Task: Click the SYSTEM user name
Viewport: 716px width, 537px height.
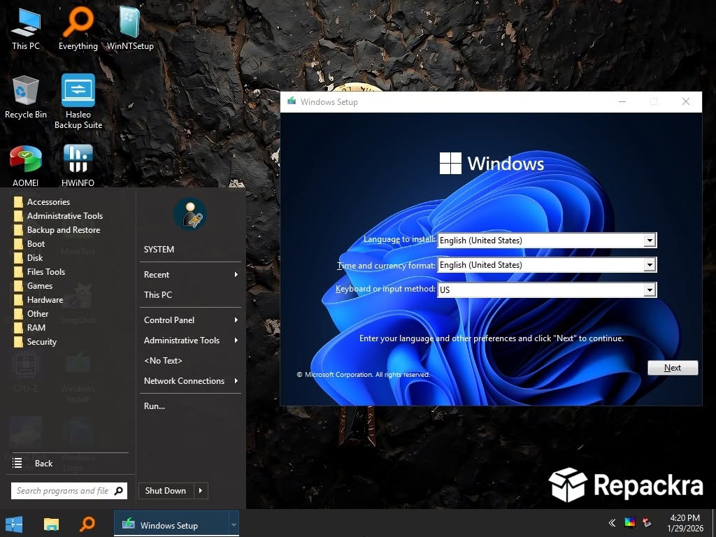Action: pos(159,250)
